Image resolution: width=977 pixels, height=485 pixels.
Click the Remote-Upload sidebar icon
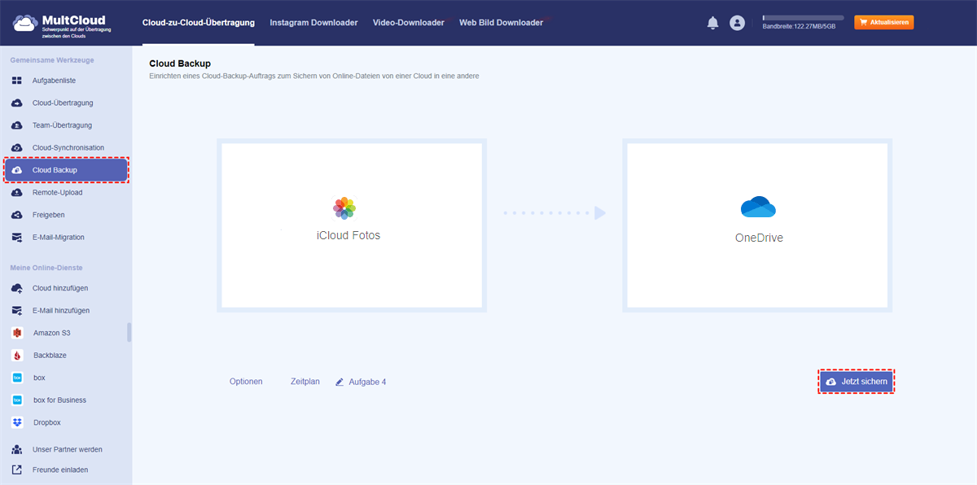(x=17, y=193)
